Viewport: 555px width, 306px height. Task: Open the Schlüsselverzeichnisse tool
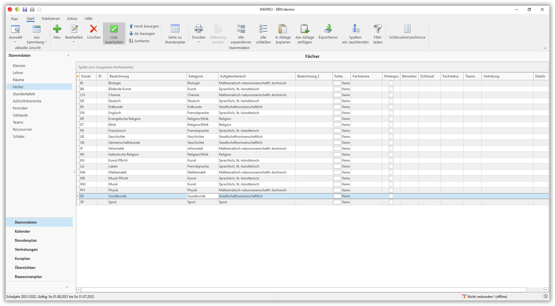click(407, 29)
